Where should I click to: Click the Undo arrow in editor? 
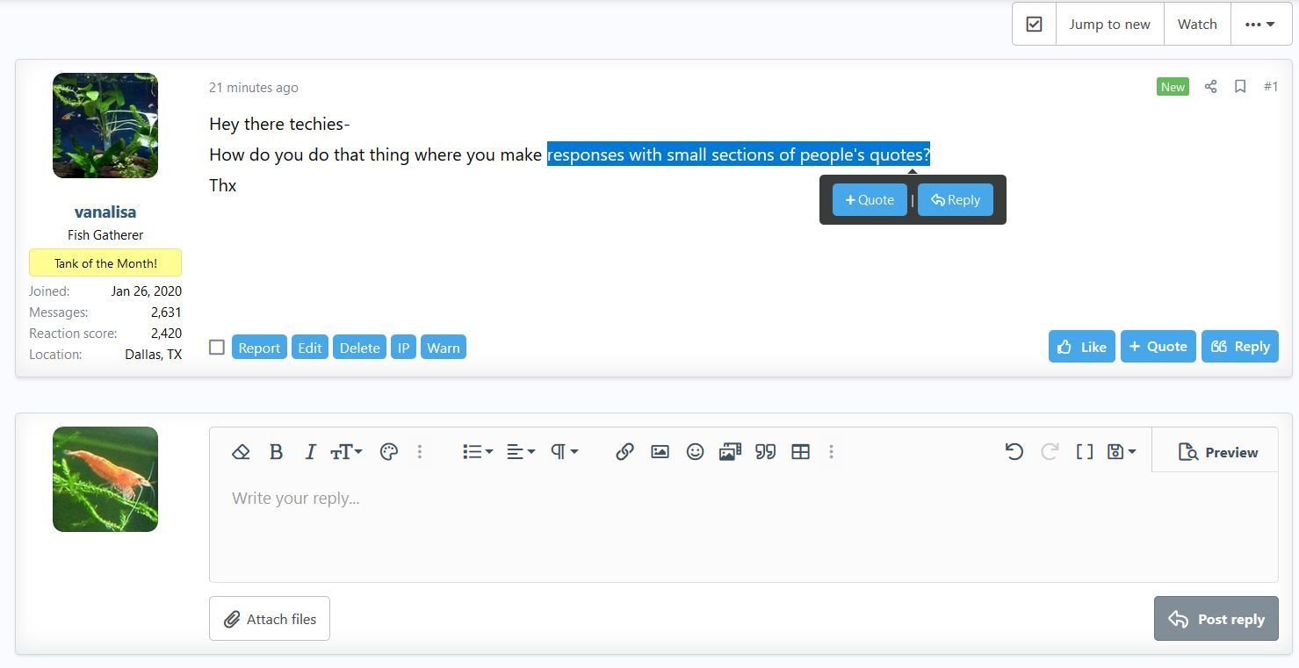pos(1014,452)
